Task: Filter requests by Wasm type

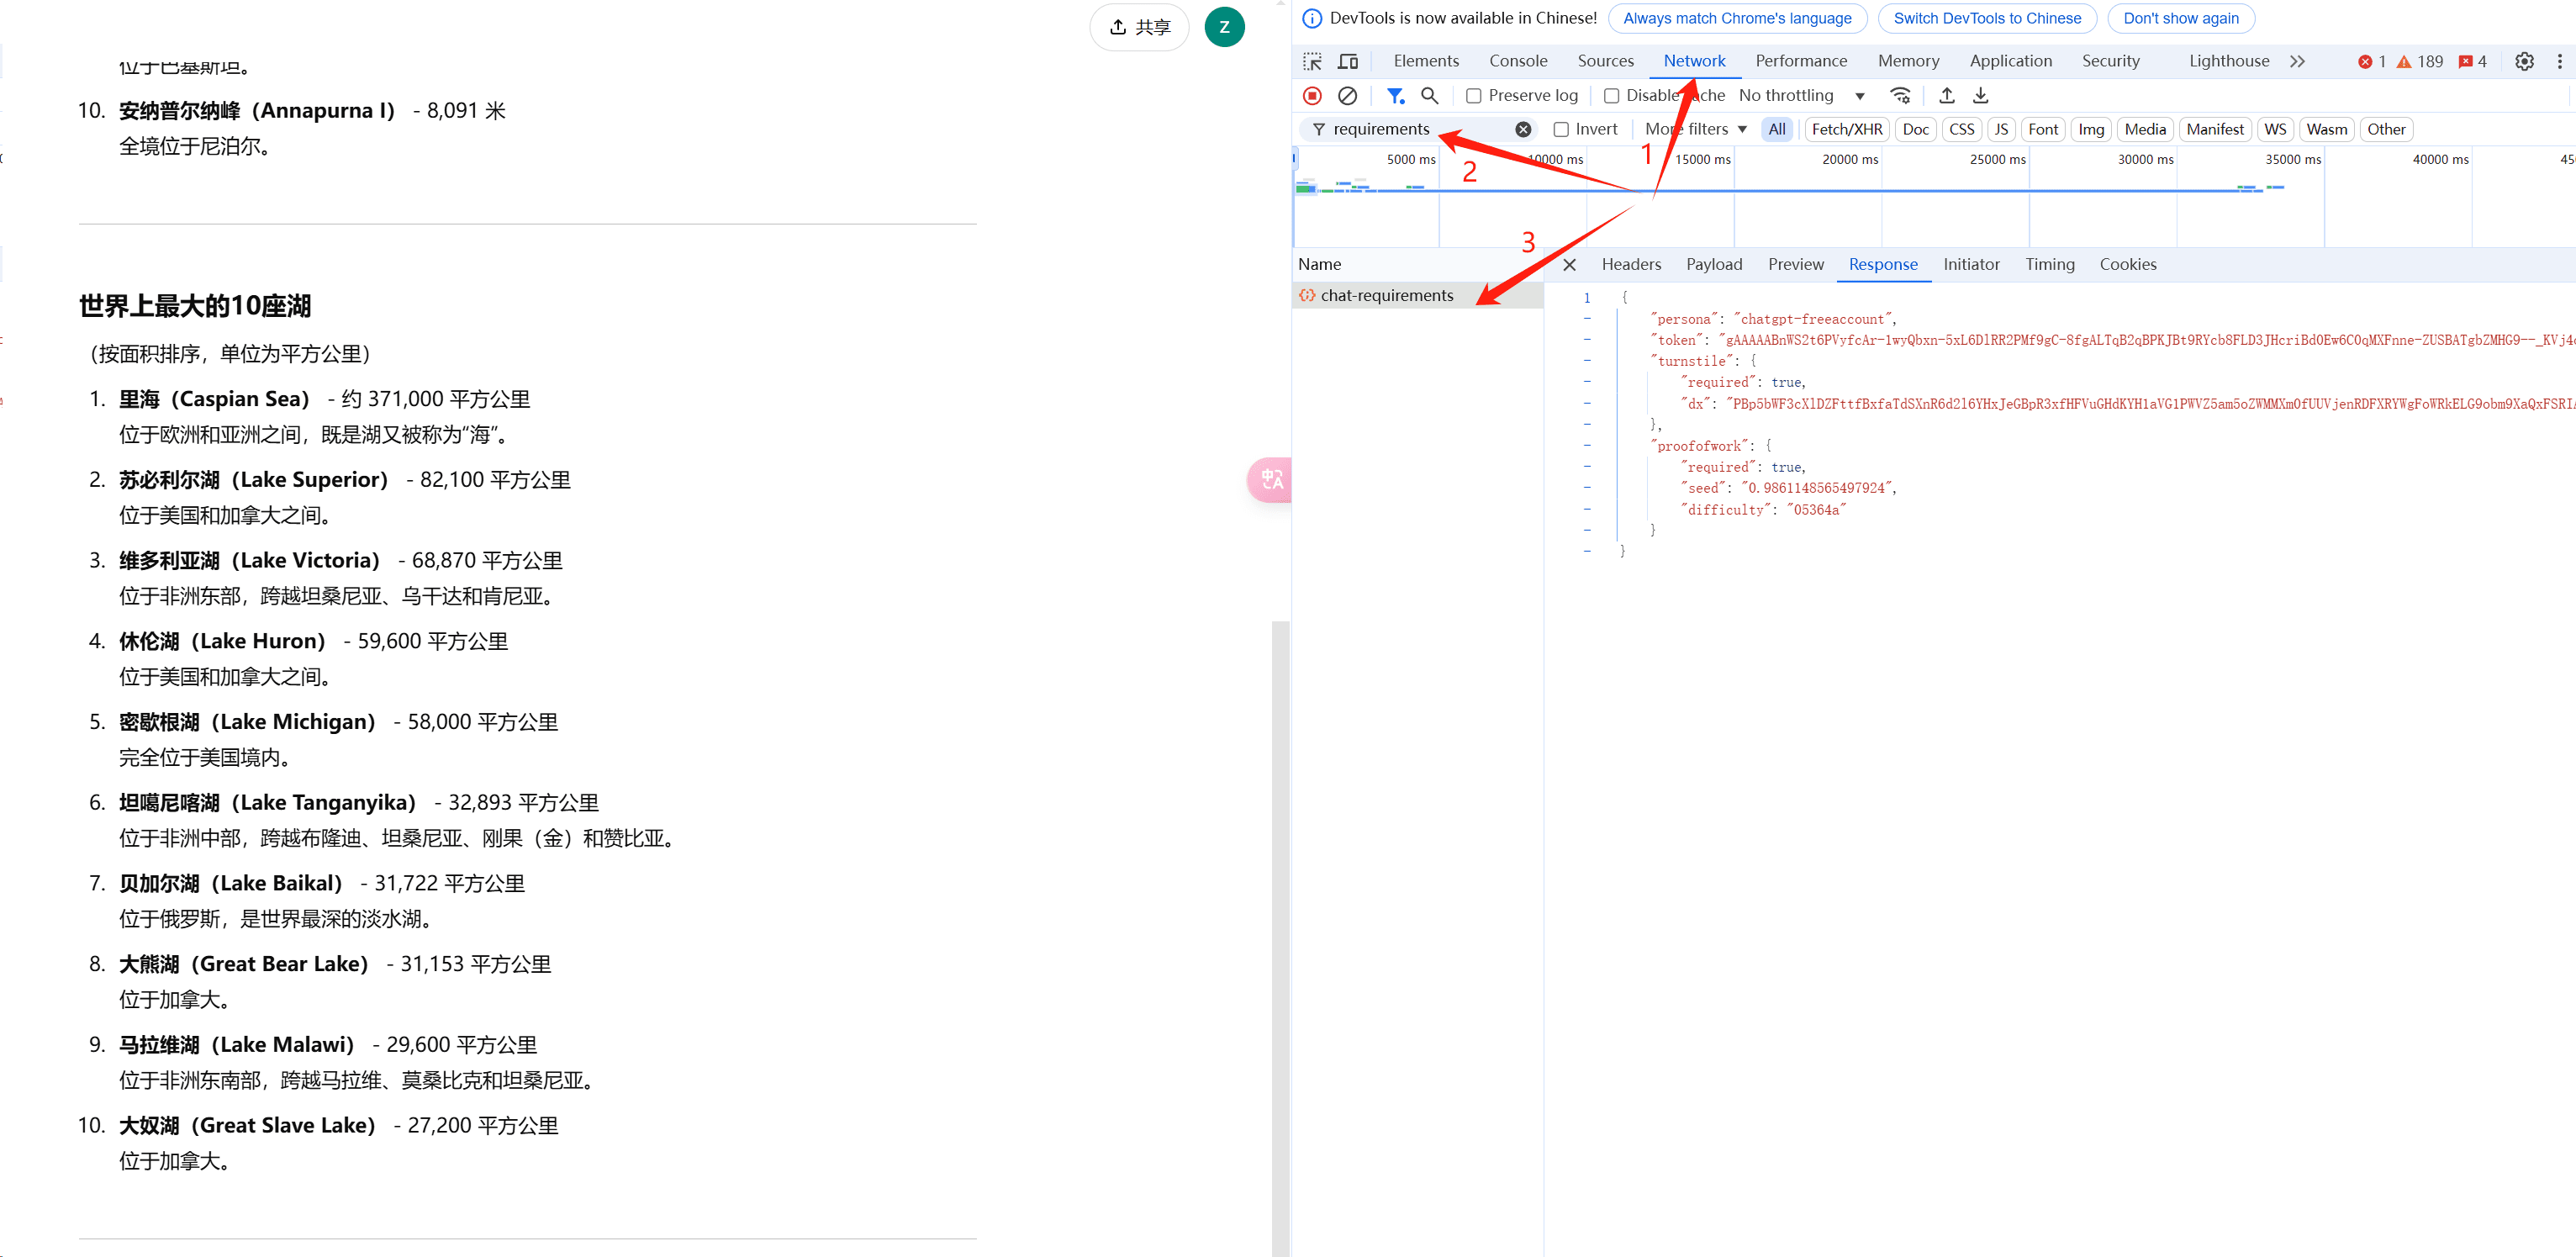Action: [x=2326, y=130]
